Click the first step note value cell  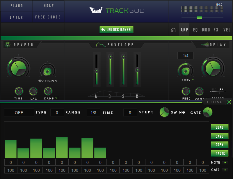11,162
